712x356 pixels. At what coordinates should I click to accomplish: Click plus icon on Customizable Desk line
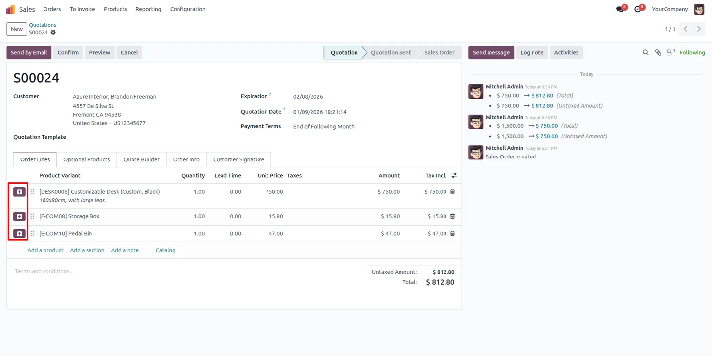point(19,192)
